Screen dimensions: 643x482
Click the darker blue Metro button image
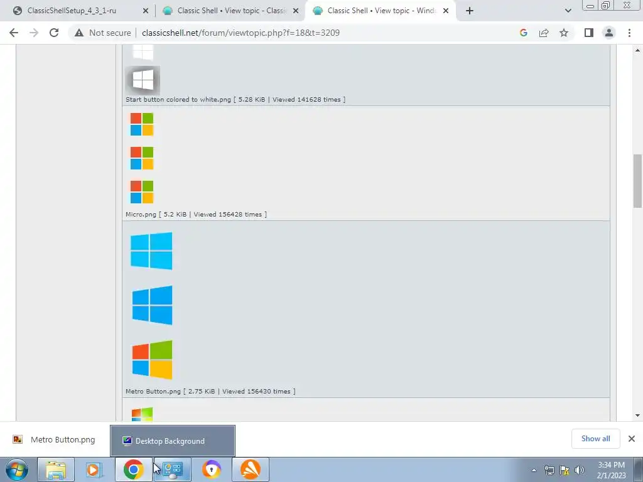[x=152, y=306]
